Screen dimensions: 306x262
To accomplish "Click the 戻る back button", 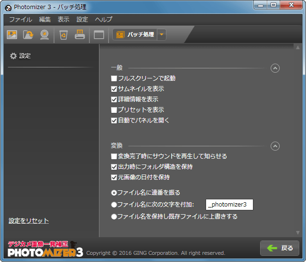I will (x=279, y=248).
